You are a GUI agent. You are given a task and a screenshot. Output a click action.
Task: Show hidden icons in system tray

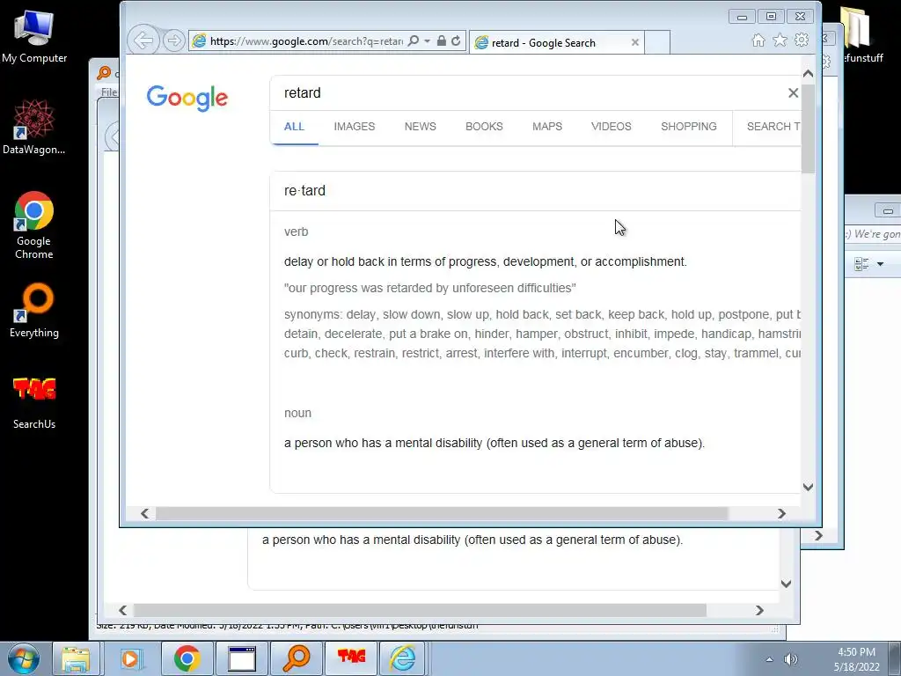(x=769, y=659)
